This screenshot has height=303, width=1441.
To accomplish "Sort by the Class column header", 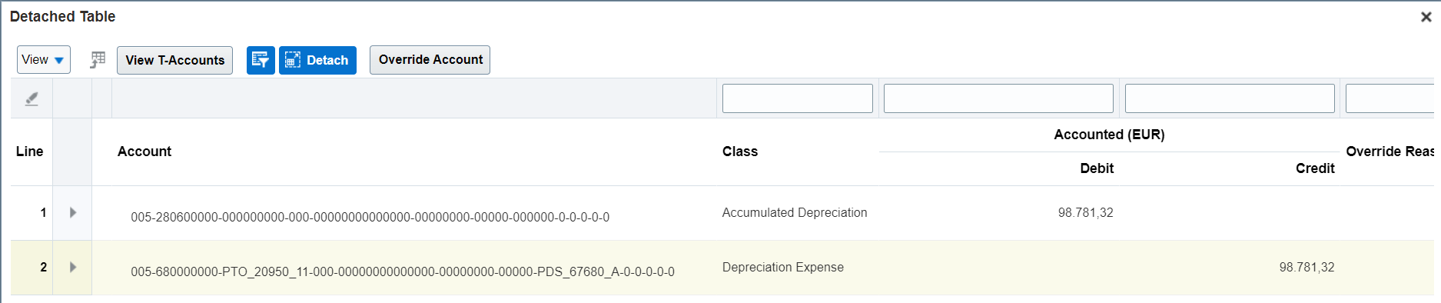I will coord(740,151).
